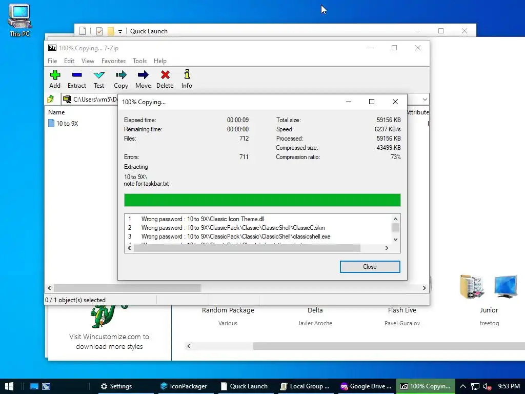Viewport: 525px width, 394px height.
Task: Open the Edit menu
Action: pos(69,61)
